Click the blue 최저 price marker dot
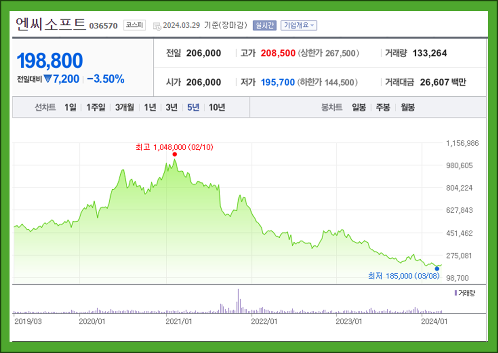 pyautogui.click(x=437, y=269)
